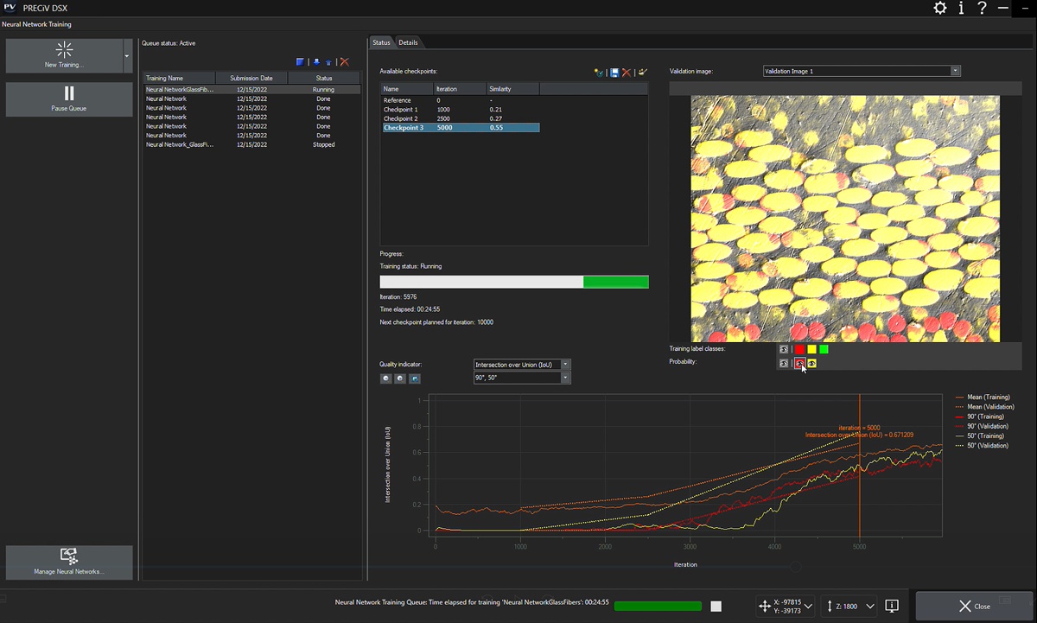The image size is (1037, 623).
Task: Open the Validation image dropdown
Action: 955,71
